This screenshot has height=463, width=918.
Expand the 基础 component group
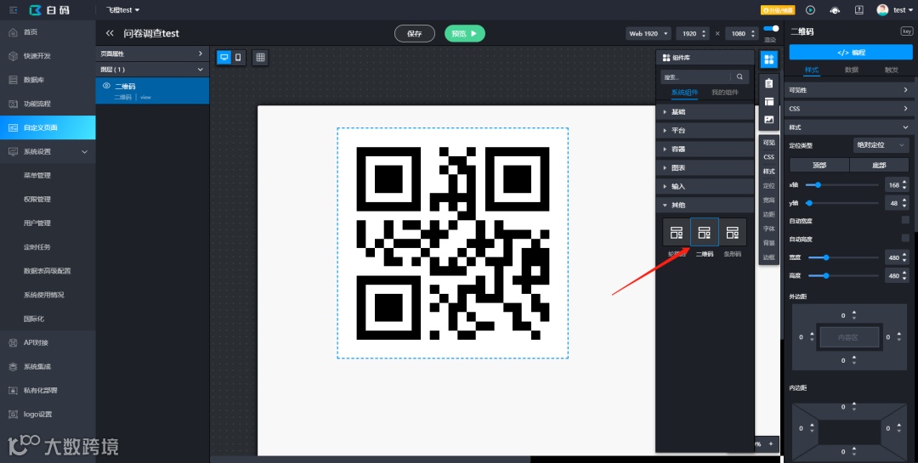click(x=705, y=112)
